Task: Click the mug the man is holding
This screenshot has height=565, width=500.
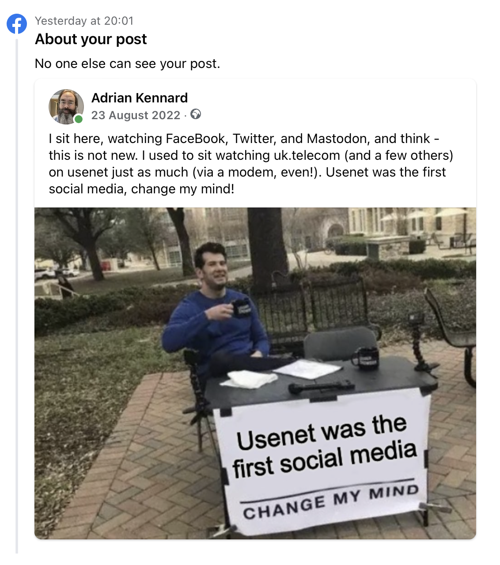Action: tap(241, 308)
